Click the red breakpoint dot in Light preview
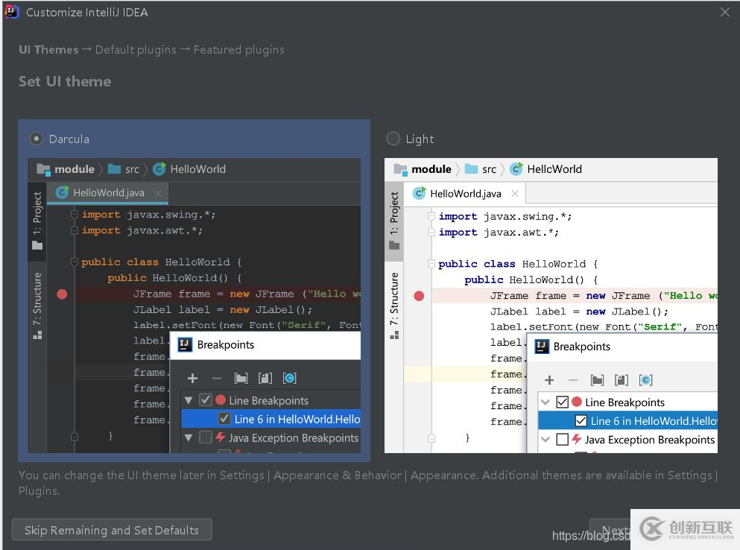Image resolution: width=740 pixels, height=550 pixels. [x=419, y=296]
